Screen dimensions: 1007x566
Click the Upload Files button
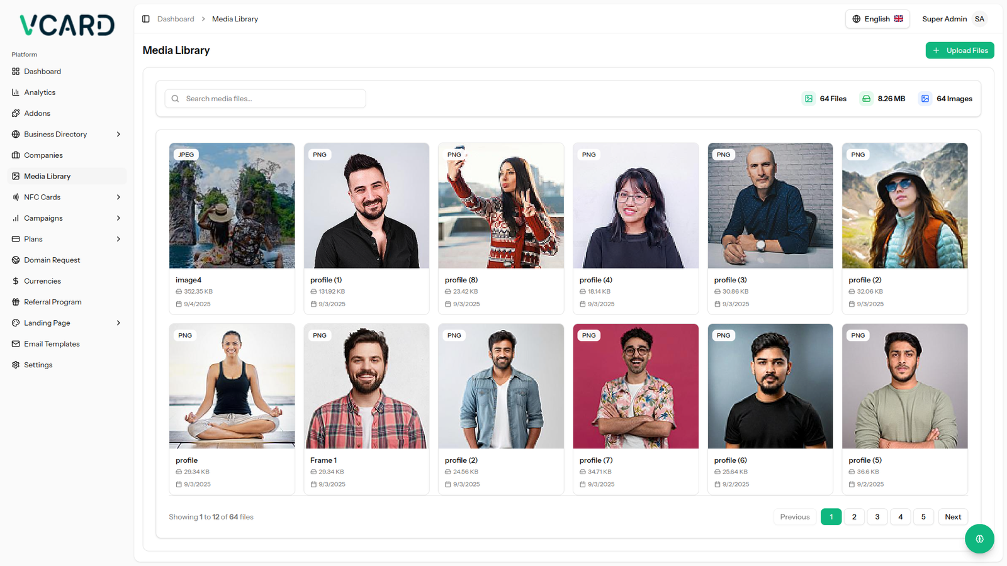click(x=960, y=50)
